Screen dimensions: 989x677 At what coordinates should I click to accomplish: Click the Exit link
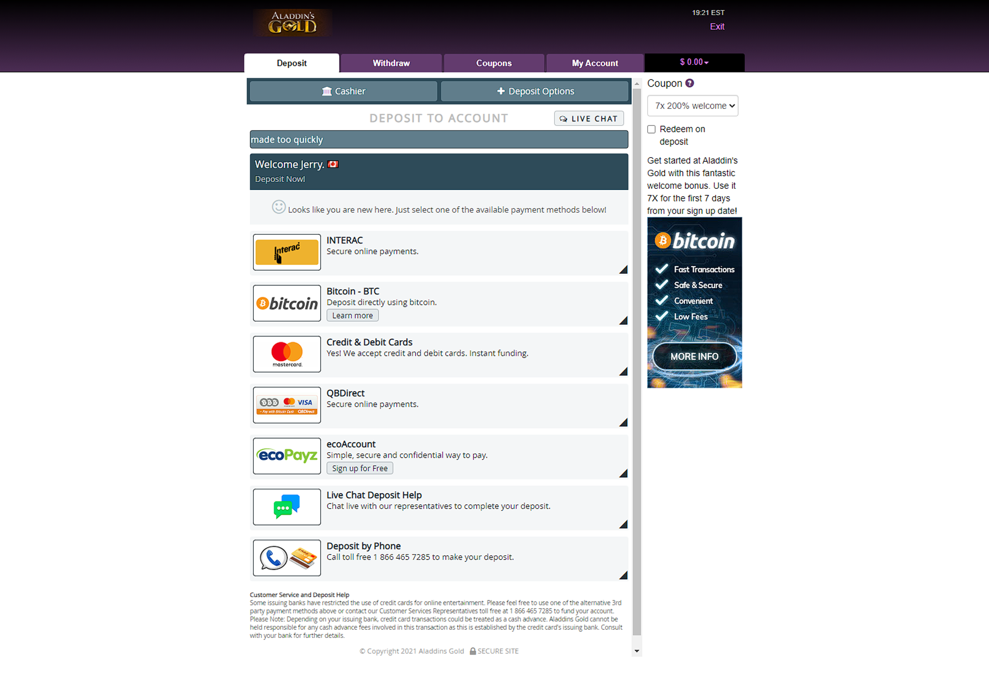coord(717,26)
